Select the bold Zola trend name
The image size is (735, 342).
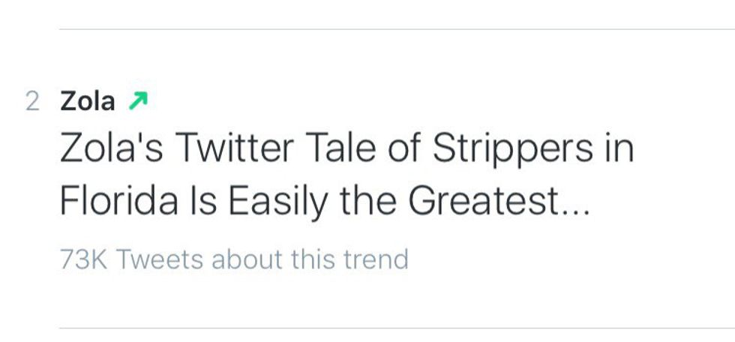tap(88, 100)
